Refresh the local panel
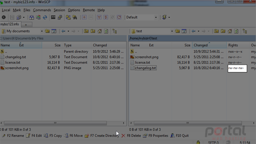The width and height of the screenshot is (256, 144). pyautogui.click(x=106, y=31)
